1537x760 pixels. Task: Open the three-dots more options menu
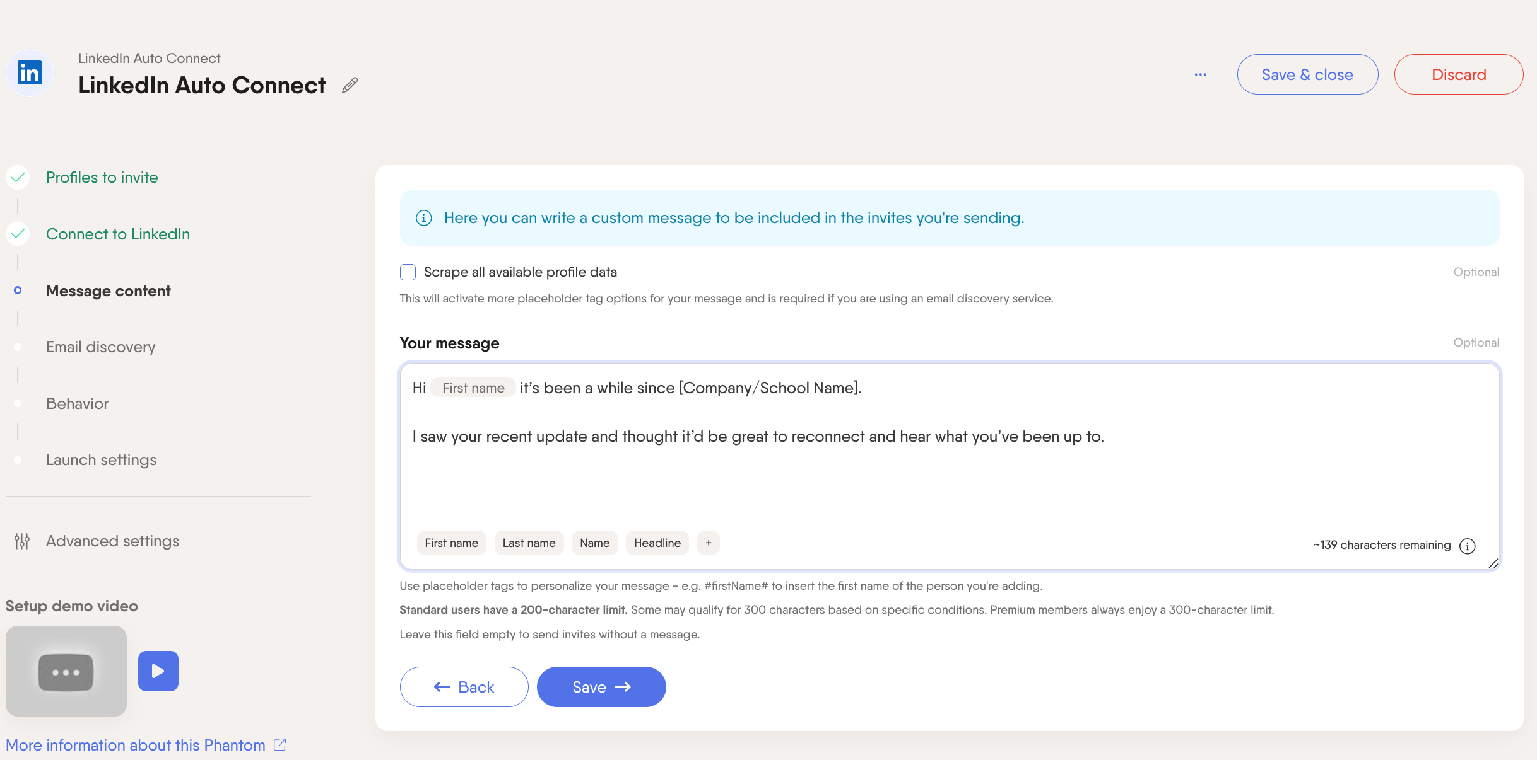(x=1200, y=74)
